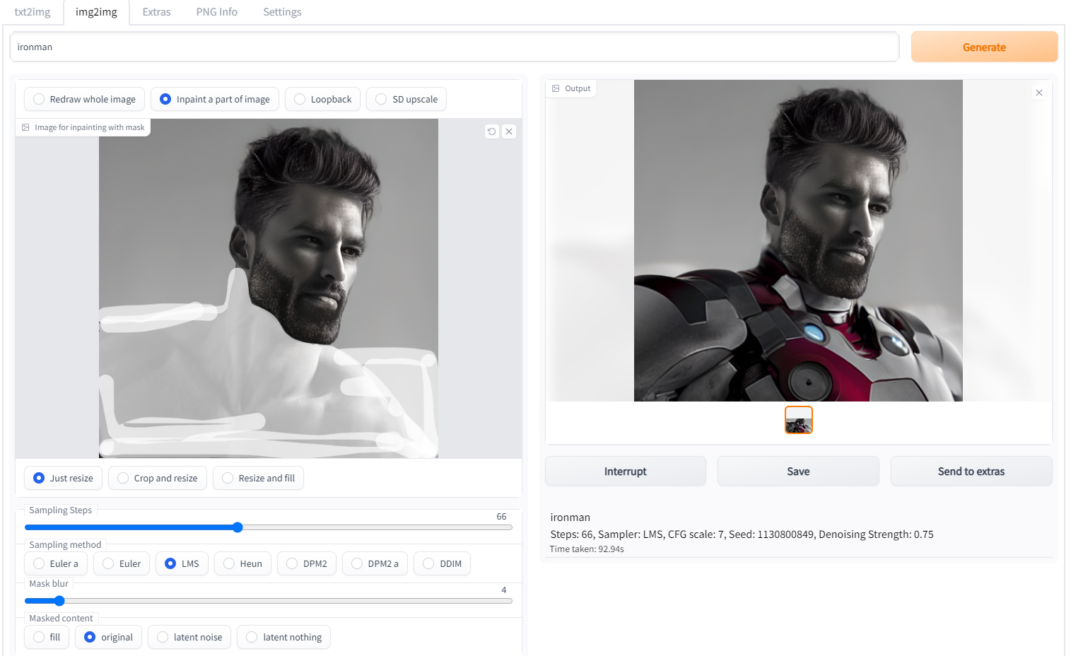Set masked content to latent nothing
The image size is (1071, 656).
pyautogui.click(x=283, y=637)
